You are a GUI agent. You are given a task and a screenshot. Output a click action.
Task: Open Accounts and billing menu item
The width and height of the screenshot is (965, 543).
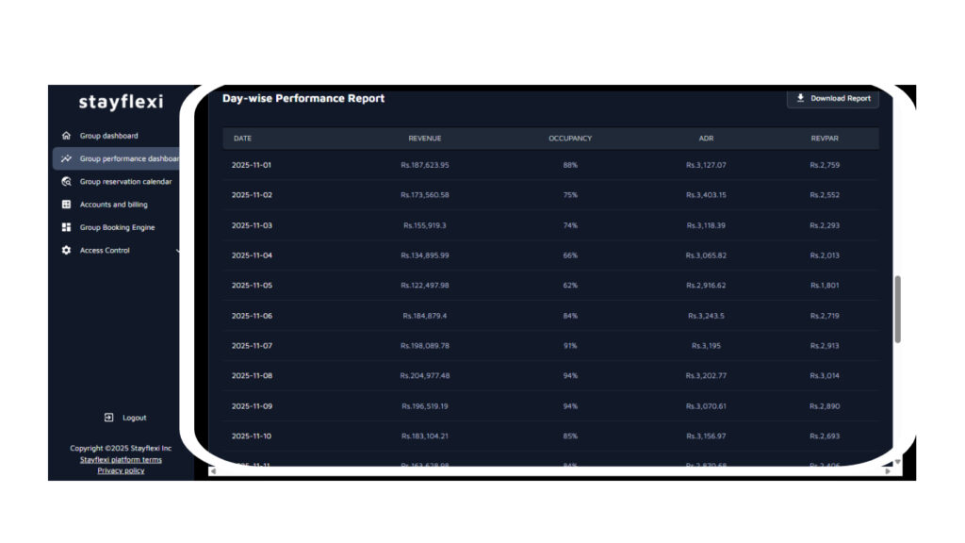tap(113, 205)
